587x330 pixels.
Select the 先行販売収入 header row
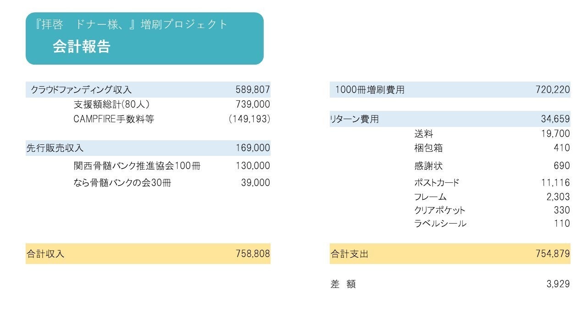coord(148,148)
